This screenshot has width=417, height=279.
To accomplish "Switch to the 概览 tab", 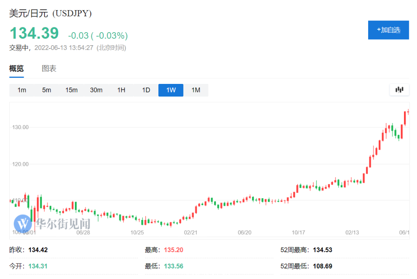I will click(x=16, y=68).
